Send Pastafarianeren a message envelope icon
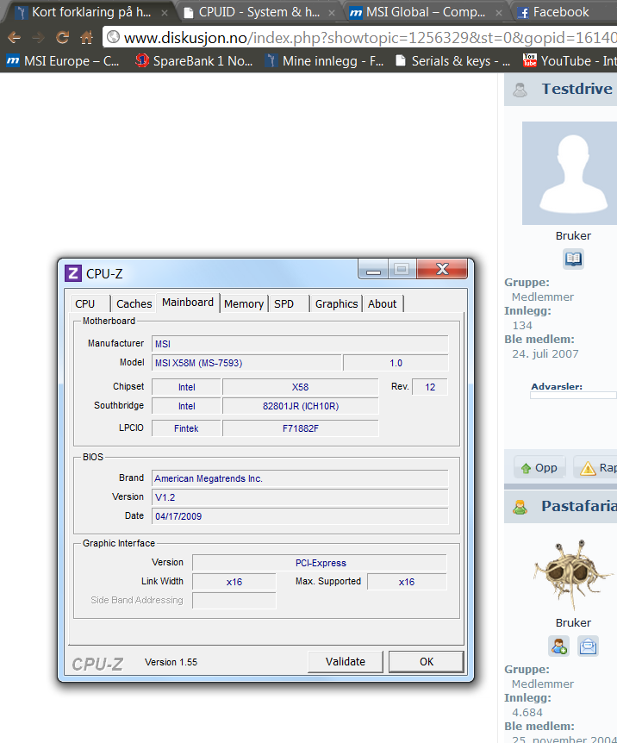 [588, 646]
